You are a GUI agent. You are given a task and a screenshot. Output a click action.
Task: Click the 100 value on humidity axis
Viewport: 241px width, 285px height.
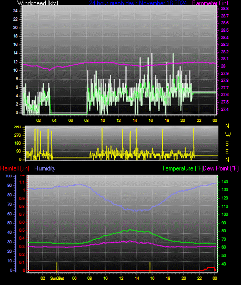[x=9, y=176]
